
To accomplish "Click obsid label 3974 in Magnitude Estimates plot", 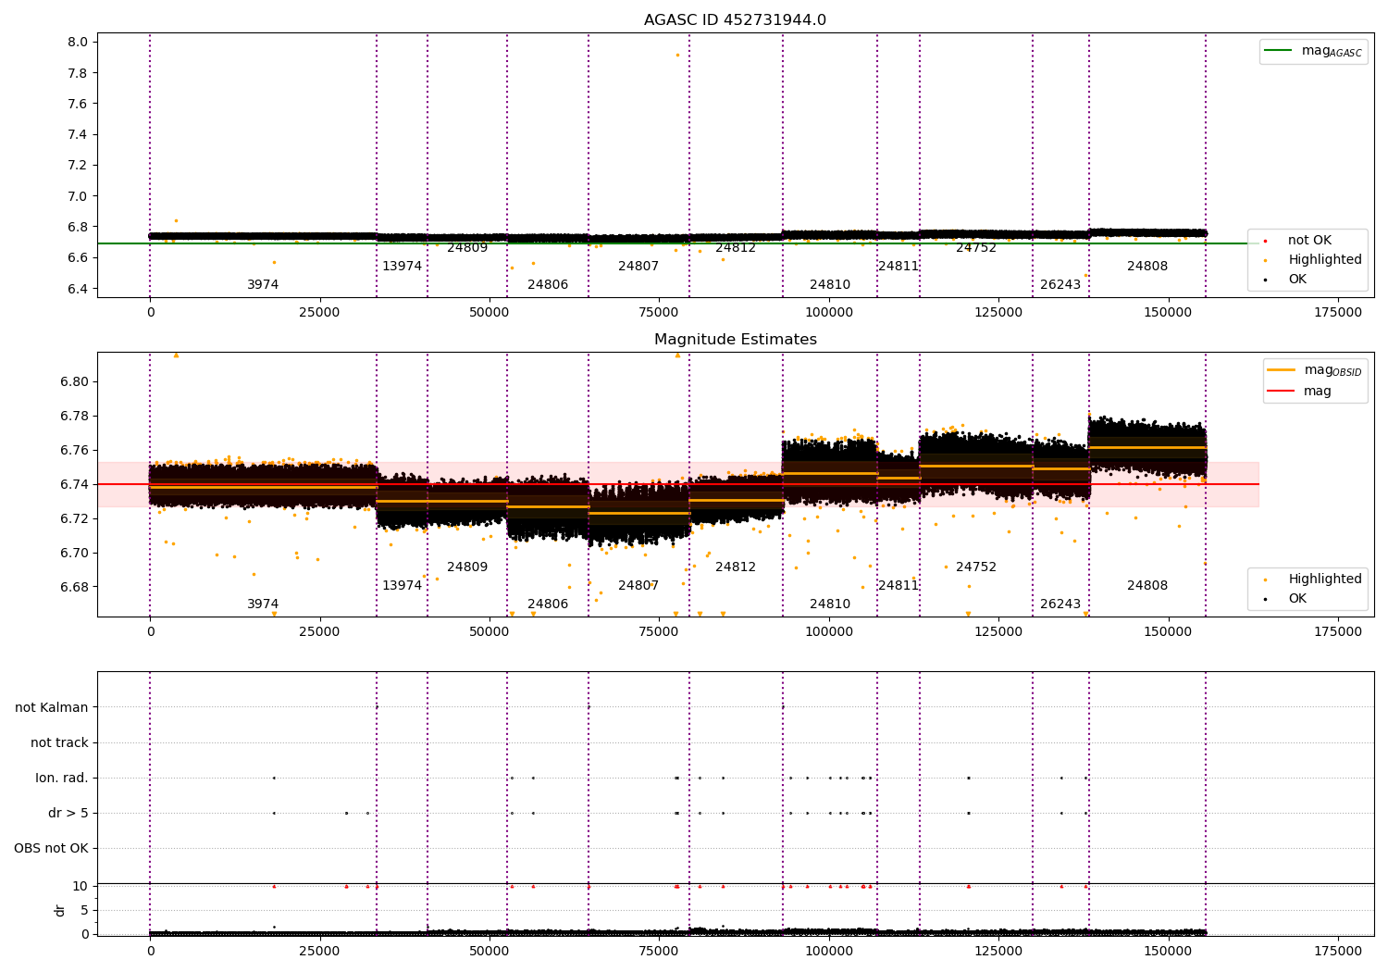I will (x=263, y=604).
